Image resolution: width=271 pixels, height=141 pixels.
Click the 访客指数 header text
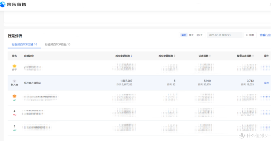click(204, 56)
